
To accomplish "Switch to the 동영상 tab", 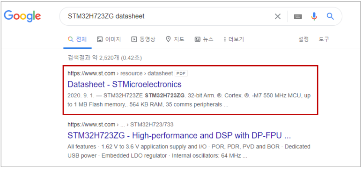I will [x=143, y=39].
